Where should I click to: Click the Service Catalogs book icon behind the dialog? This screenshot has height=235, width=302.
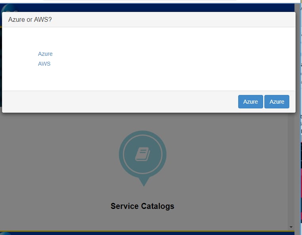[143, 158]
